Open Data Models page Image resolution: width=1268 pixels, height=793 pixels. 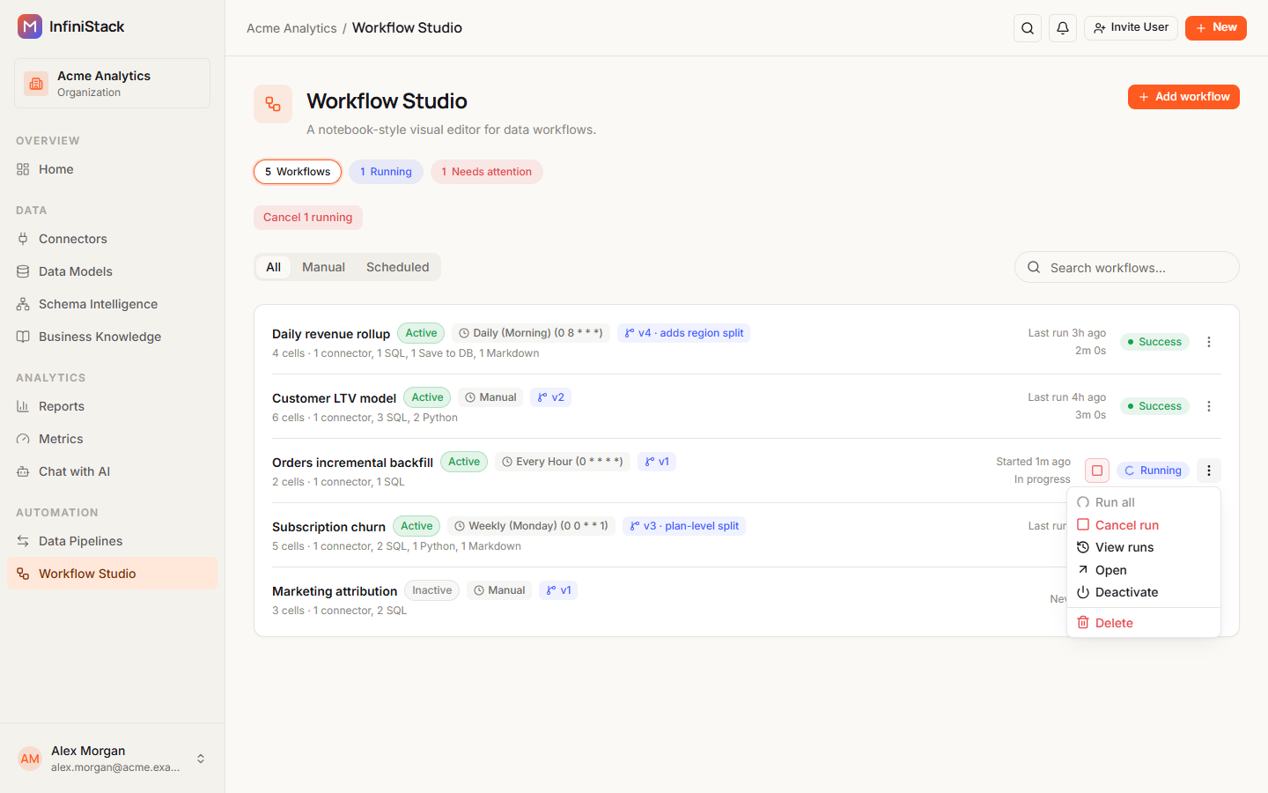(112, 271)
